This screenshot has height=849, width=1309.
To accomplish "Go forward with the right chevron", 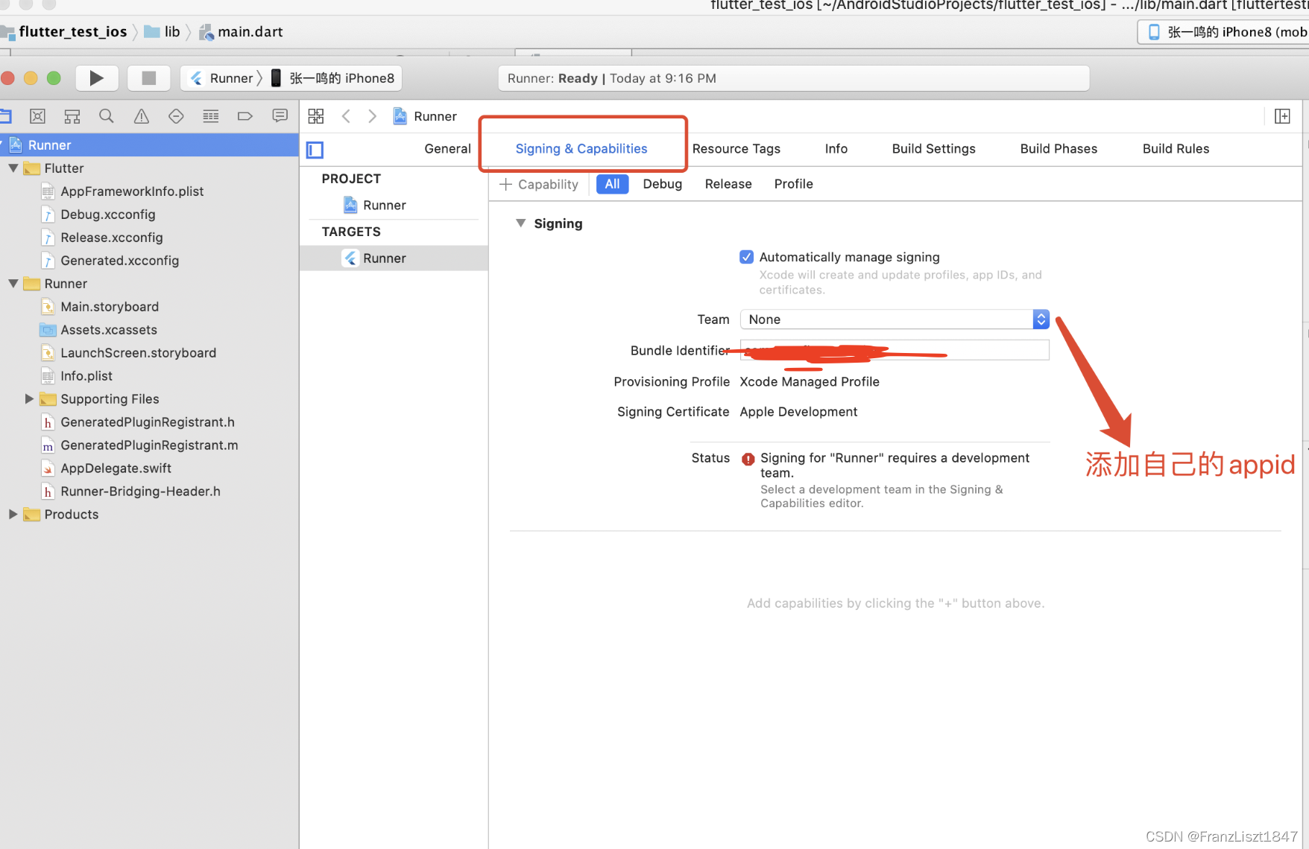I will tap(372, 116).
